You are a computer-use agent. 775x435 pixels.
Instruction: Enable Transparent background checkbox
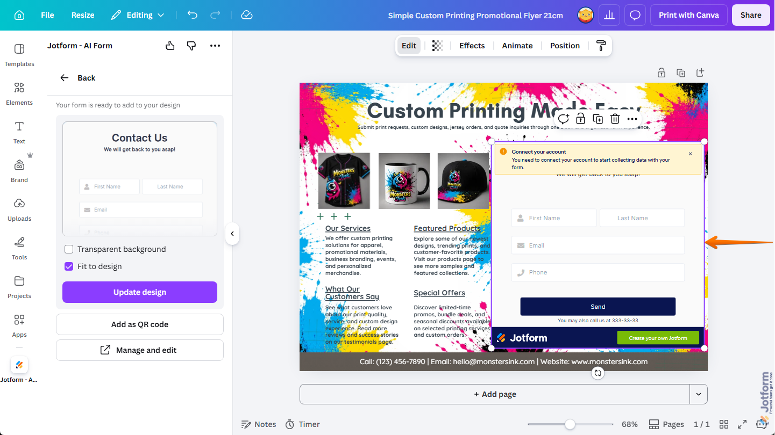point(69,249)
